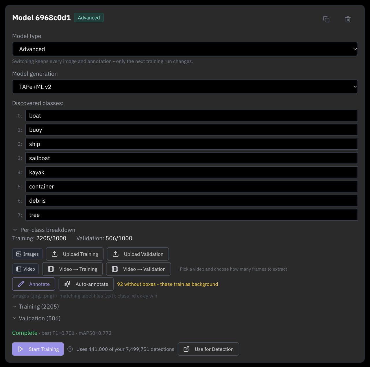This screenshot has height=367, width=370.
Task: Run Auto-annotate
Action: [86, 284]
